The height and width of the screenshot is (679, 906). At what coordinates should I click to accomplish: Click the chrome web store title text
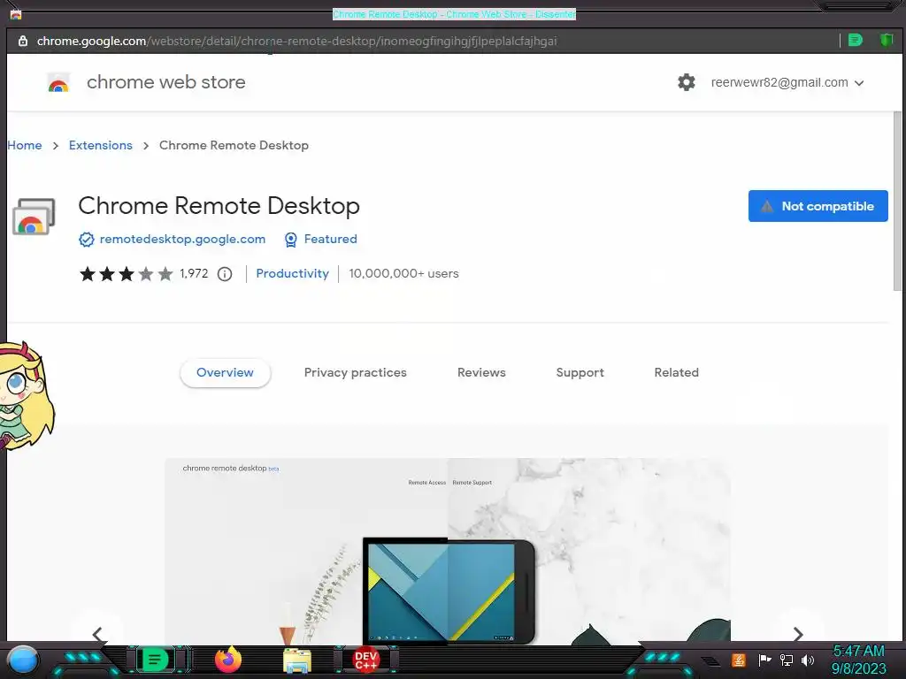165,82
